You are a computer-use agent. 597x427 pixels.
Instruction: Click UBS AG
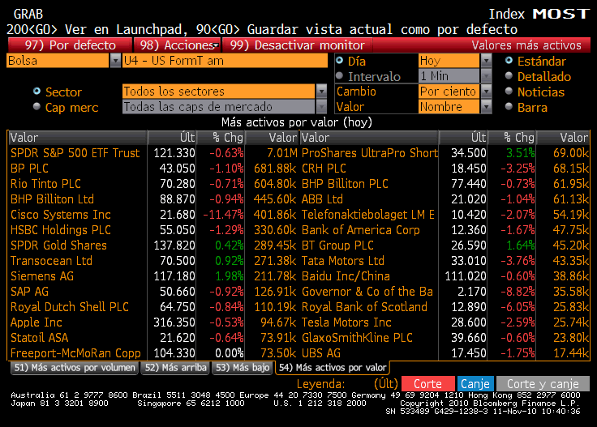point(321,353)
